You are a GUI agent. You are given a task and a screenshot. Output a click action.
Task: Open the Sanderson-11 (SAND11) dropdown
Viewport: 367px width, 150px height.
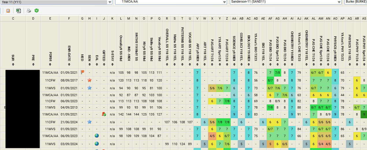click(339, 2)
